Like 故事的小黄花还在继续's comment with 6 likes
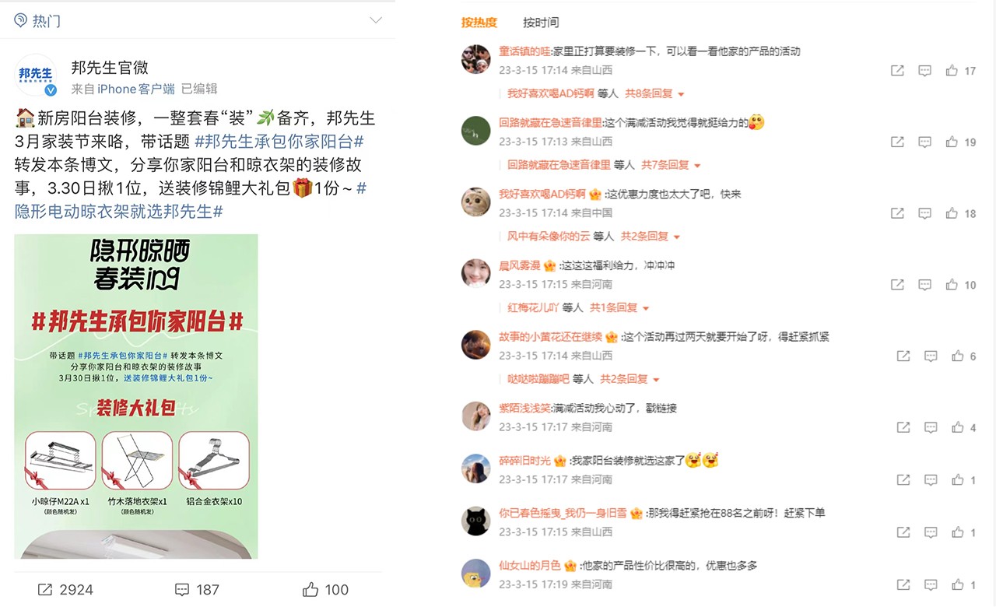 pyautogui.click(x=957, y=356)
